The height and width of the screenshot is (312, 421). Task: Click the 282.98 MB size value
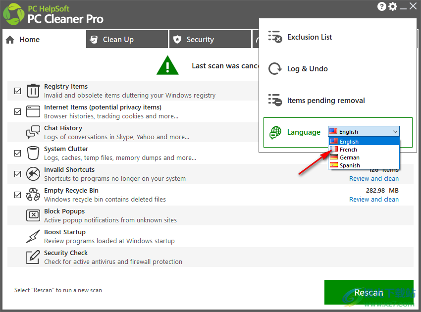382,190
